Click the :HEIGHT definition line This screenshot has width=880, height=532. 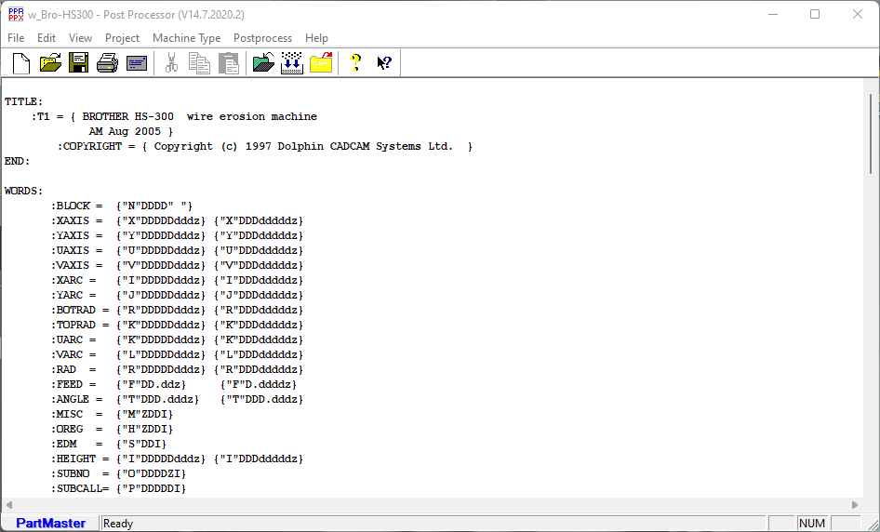pyautogui.click(x=178, y=459)
